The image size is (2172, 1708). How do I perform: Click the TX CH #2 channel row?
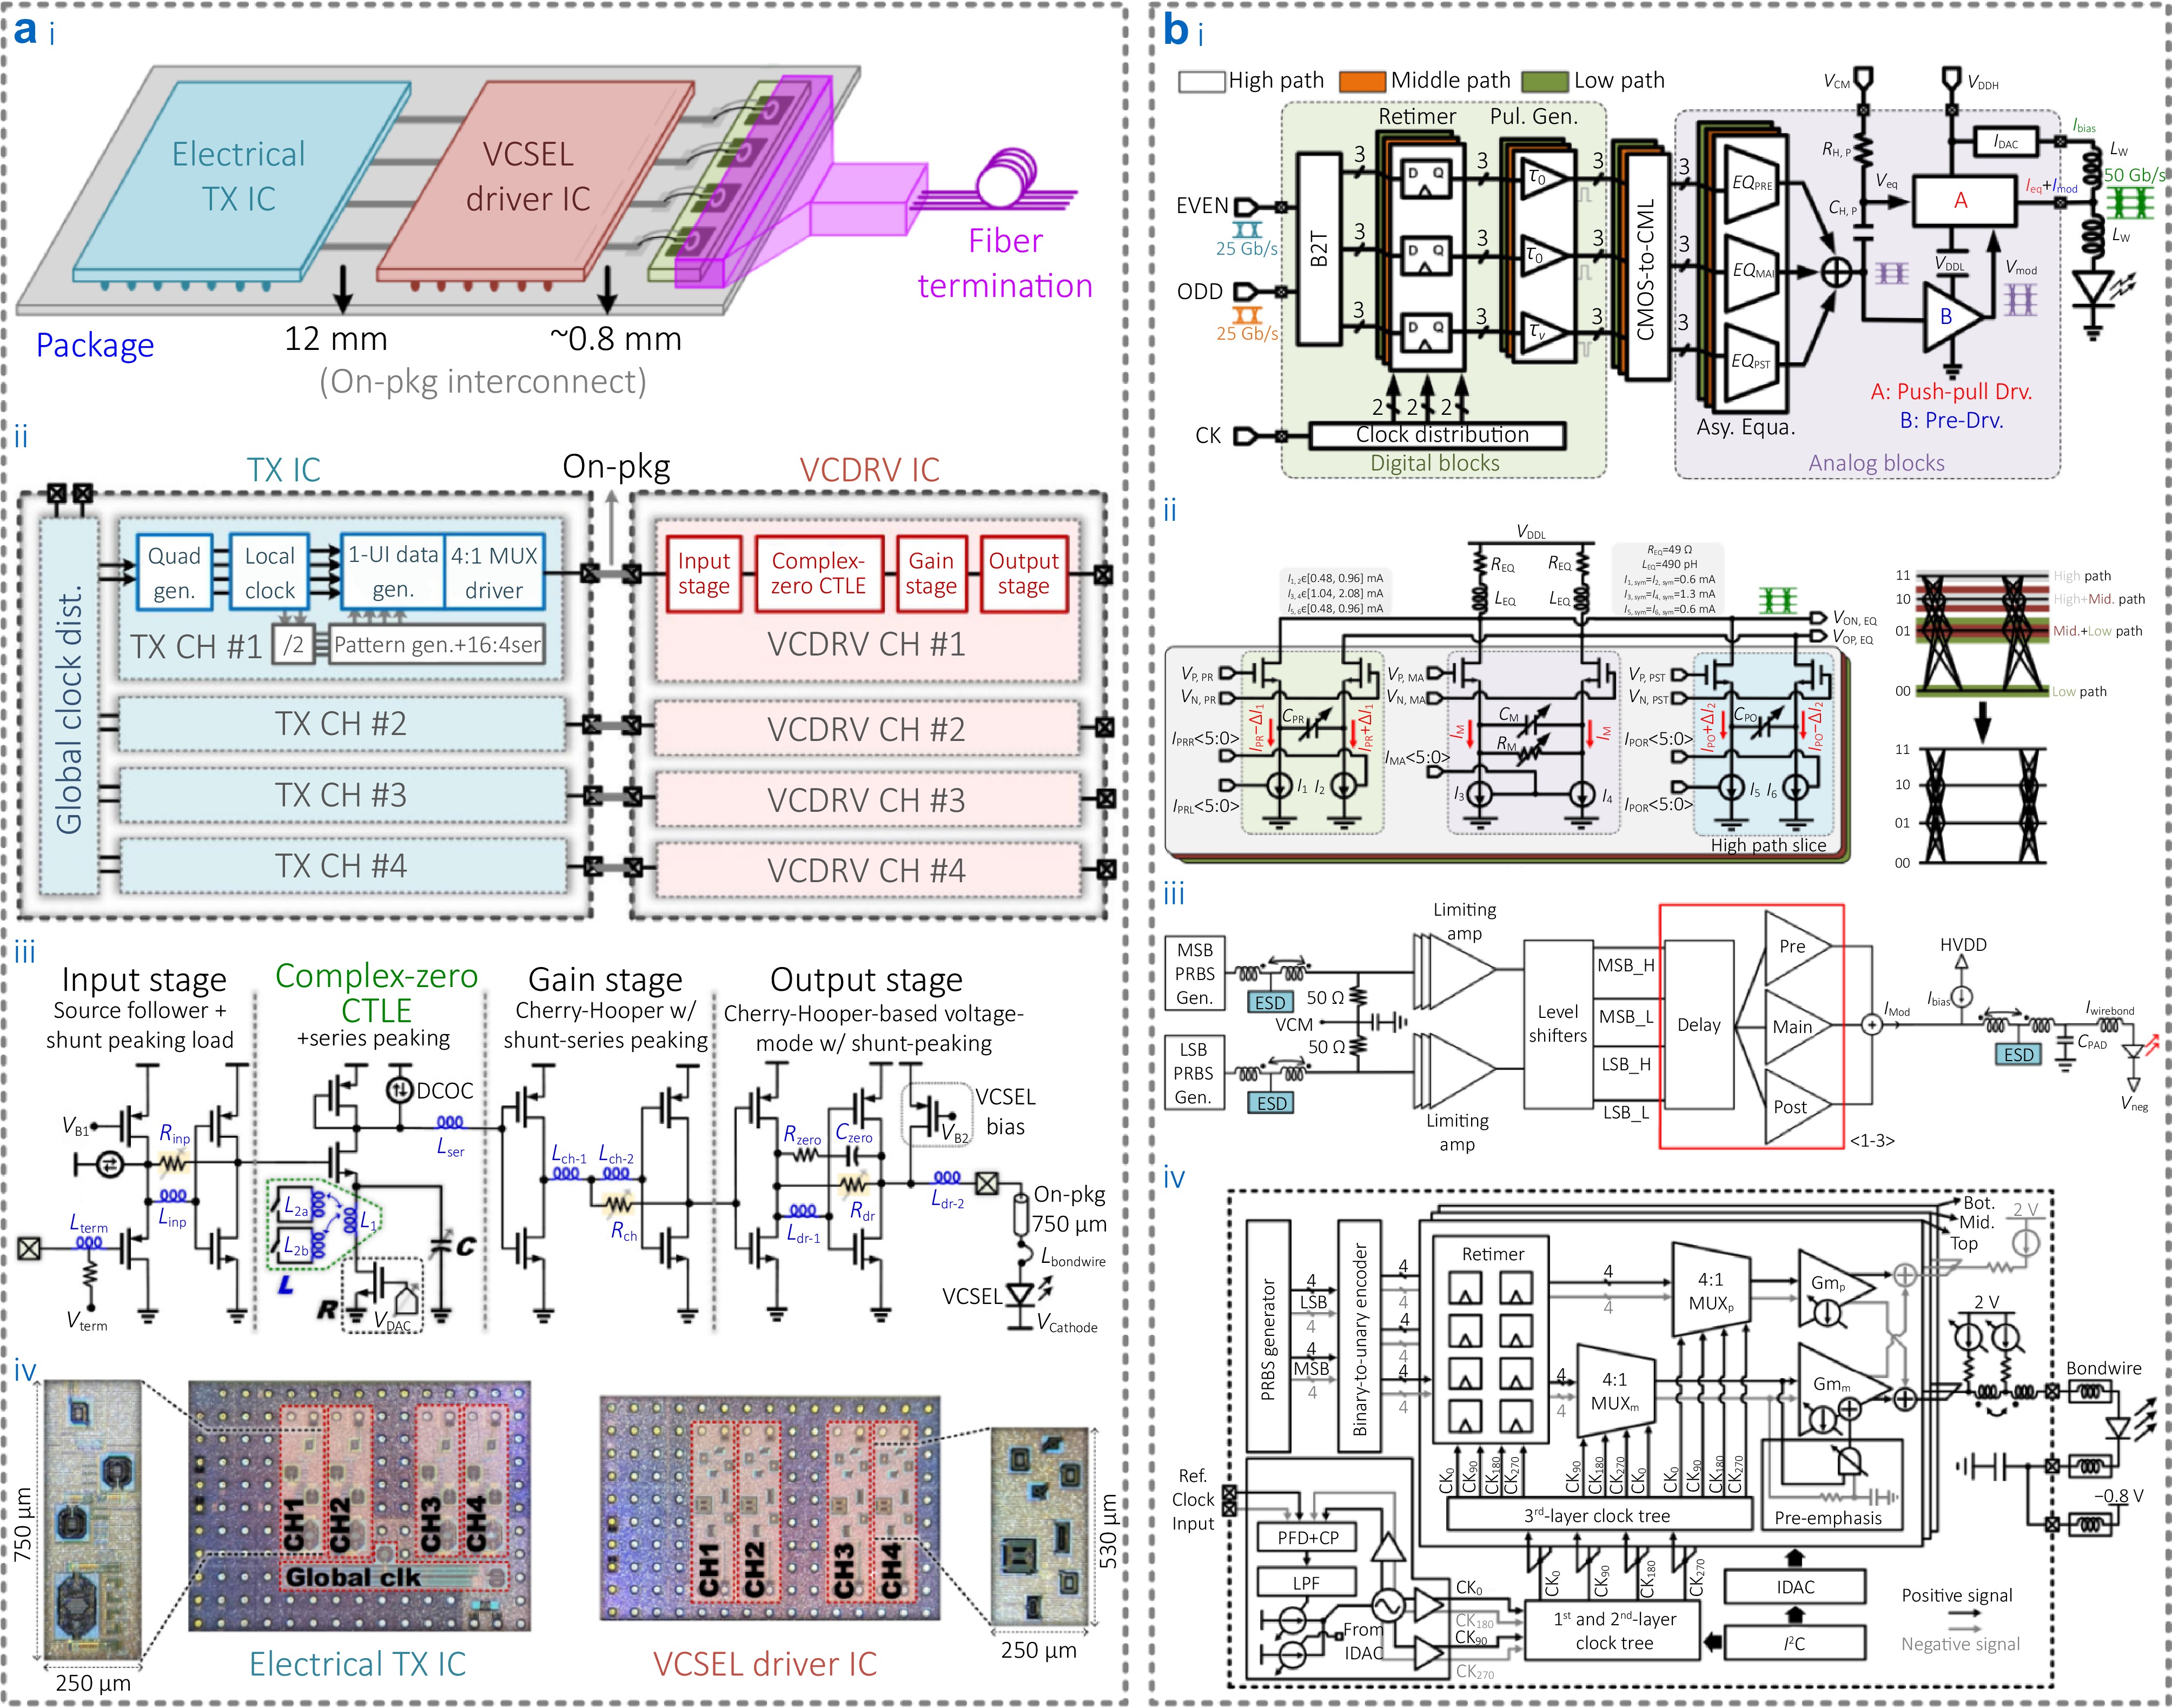tap(341, 723)
